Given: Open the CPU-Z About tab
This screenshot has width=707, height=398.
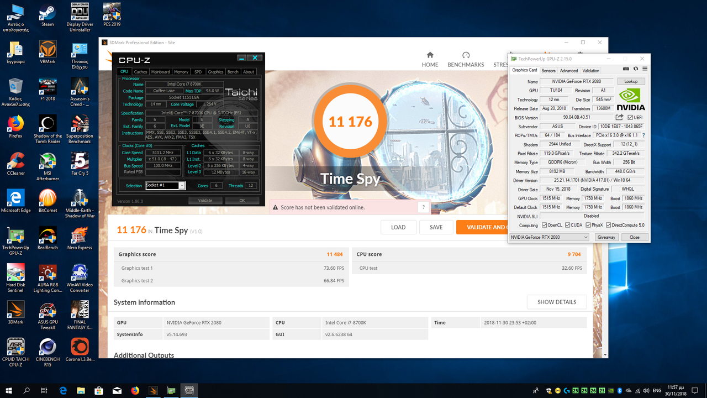Looking at the screenshot, I should (x=249, y=72).
